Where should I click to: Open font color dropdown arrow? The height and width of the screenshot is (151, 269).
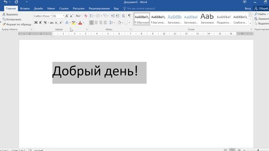[84, 23]
